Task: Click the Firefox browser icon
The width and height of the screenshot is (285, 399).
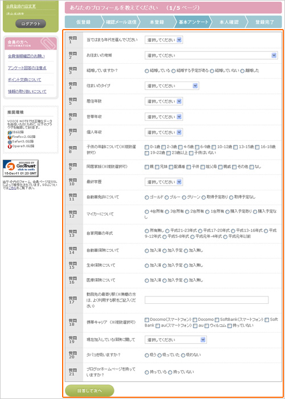Action: tap(10, 137)
